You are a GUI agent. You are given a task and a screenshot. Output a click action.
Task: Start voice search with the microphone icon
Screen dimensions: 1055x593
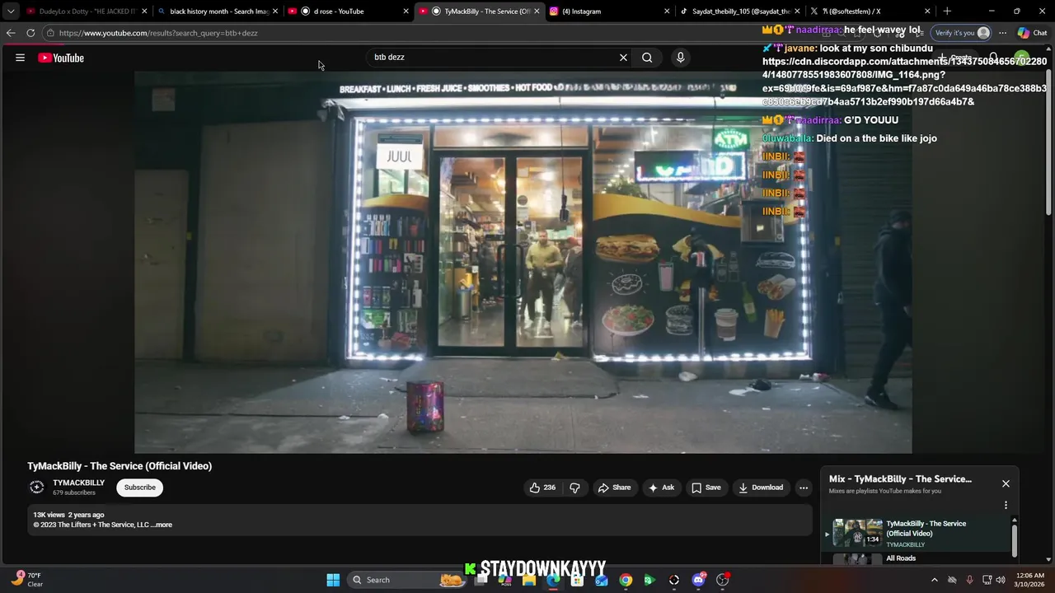680,58
